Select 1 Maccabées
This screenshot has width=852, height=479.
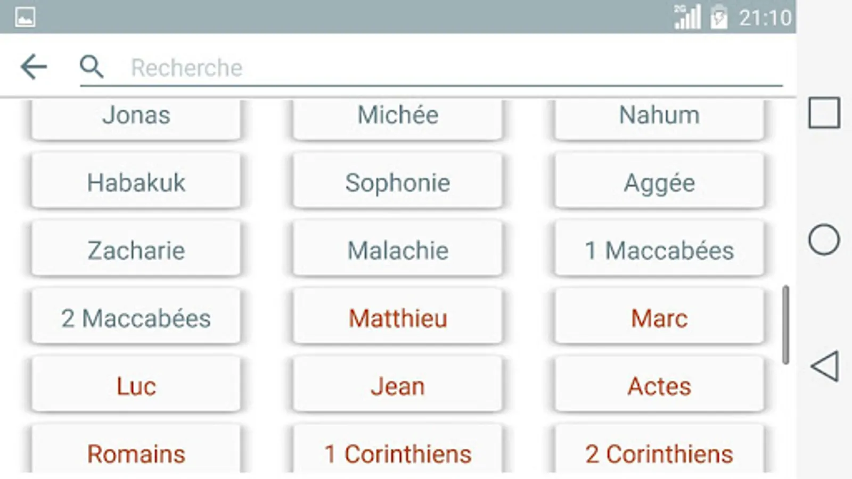[x=659, y=250]
